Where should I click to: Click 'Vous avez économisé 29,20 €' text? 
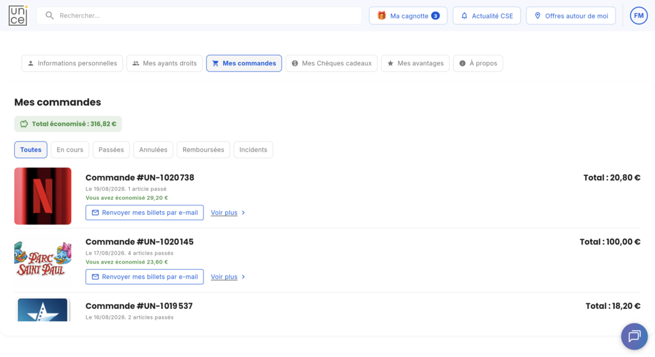pos(127,198)
